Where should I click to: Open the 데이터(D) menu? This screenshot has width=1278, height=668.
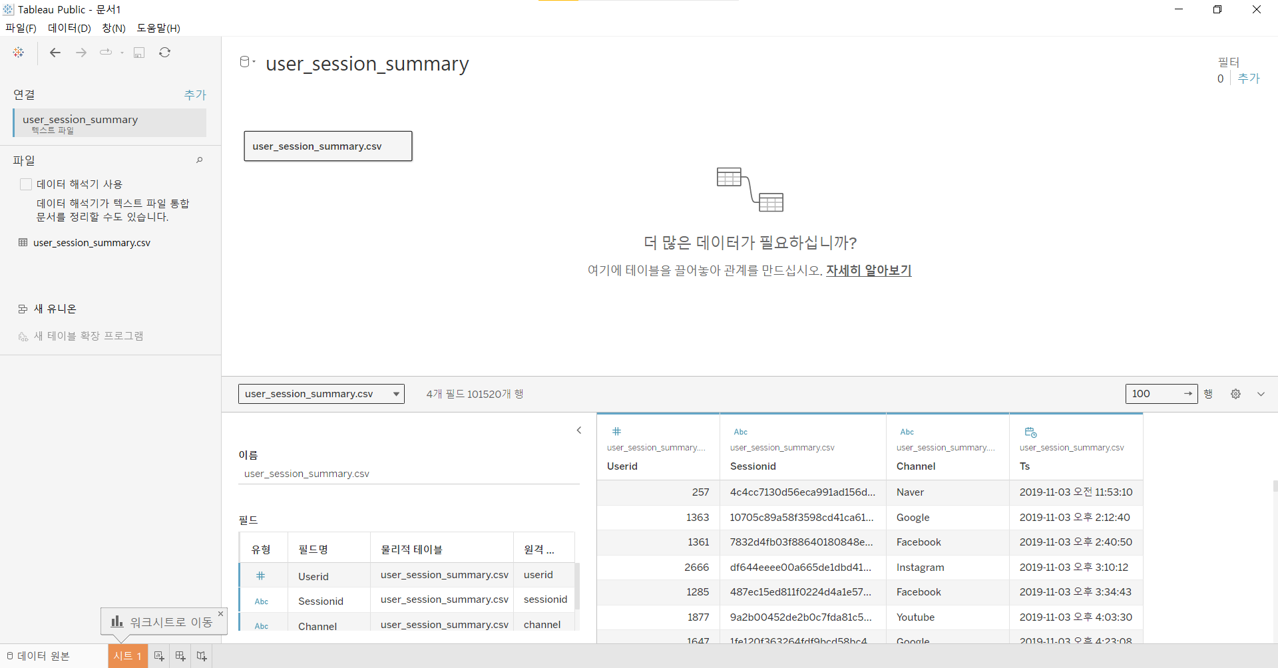[x=69, y=28]
